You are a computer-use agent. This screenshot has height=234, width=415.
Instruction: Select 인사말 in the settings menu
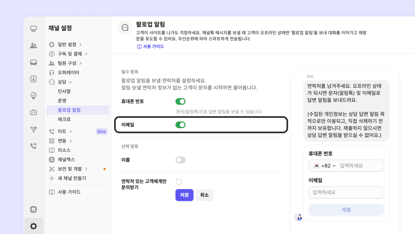point(64,91)
